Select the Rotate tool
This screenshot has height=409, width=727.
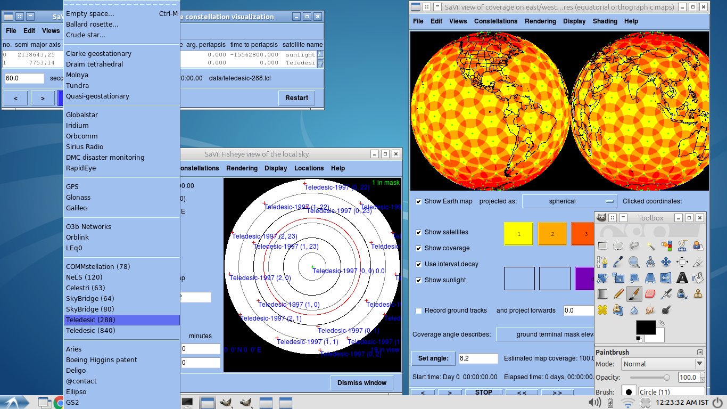point(602,278)
